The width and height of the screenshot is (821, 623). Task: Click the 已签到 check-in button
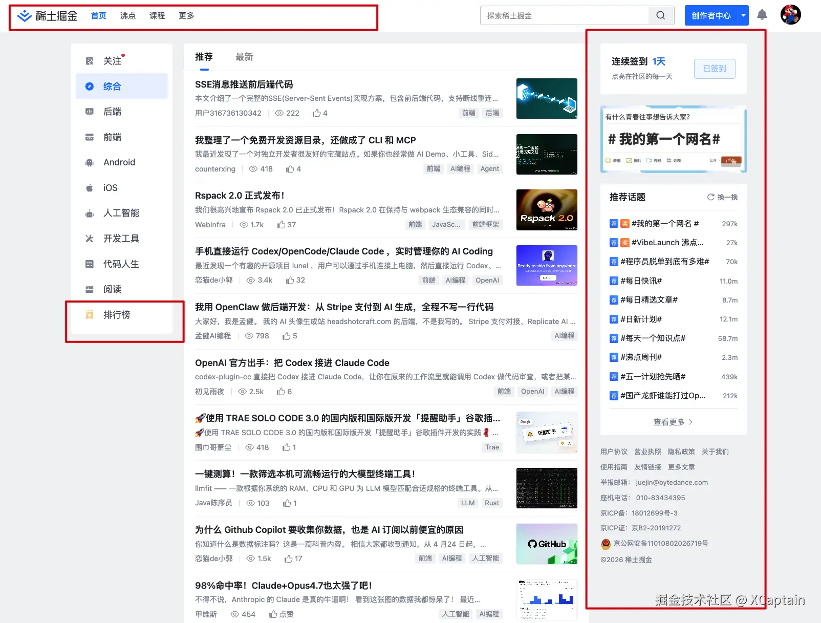715,69
